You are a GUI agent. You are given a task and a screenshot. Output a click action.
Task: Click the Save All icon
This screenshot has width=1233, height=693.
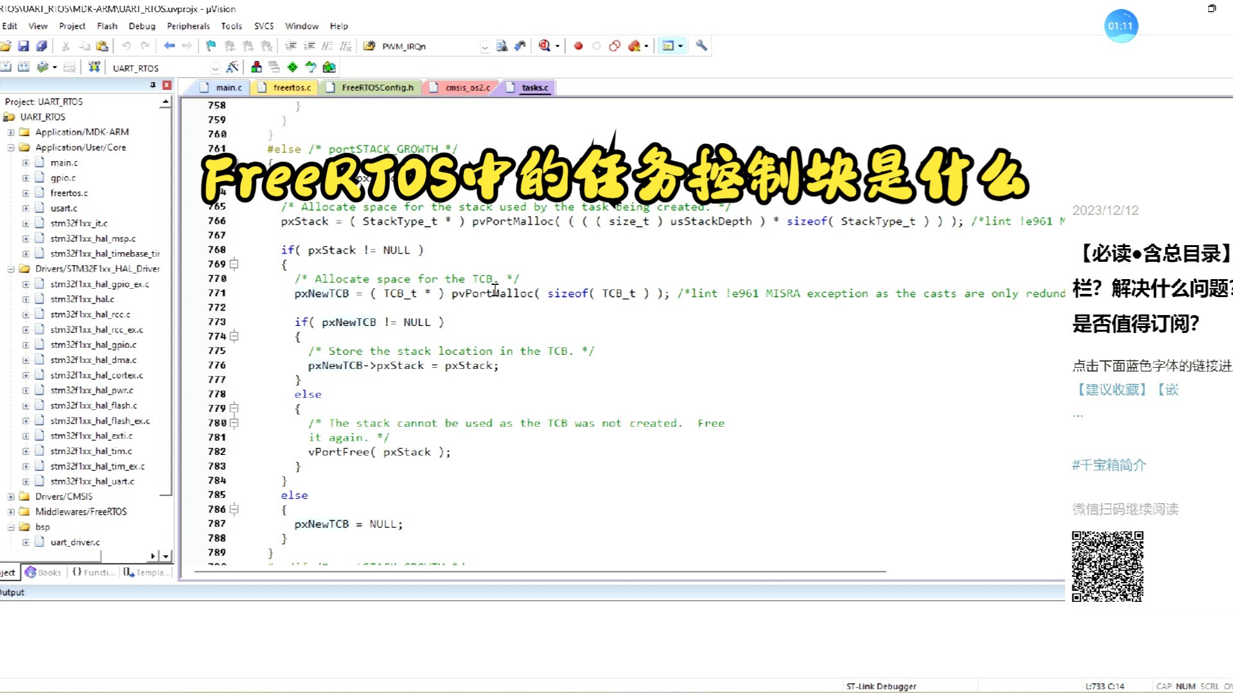pyautogui.click(x=42, y=46)
